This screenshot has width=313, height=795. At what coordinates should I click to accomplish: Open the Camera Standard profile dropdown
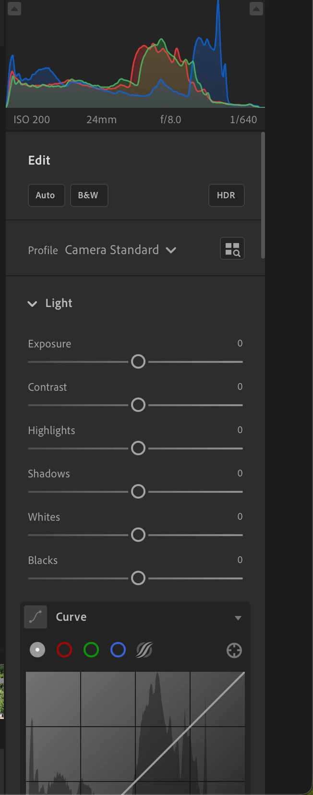click(x=121, y=250)
